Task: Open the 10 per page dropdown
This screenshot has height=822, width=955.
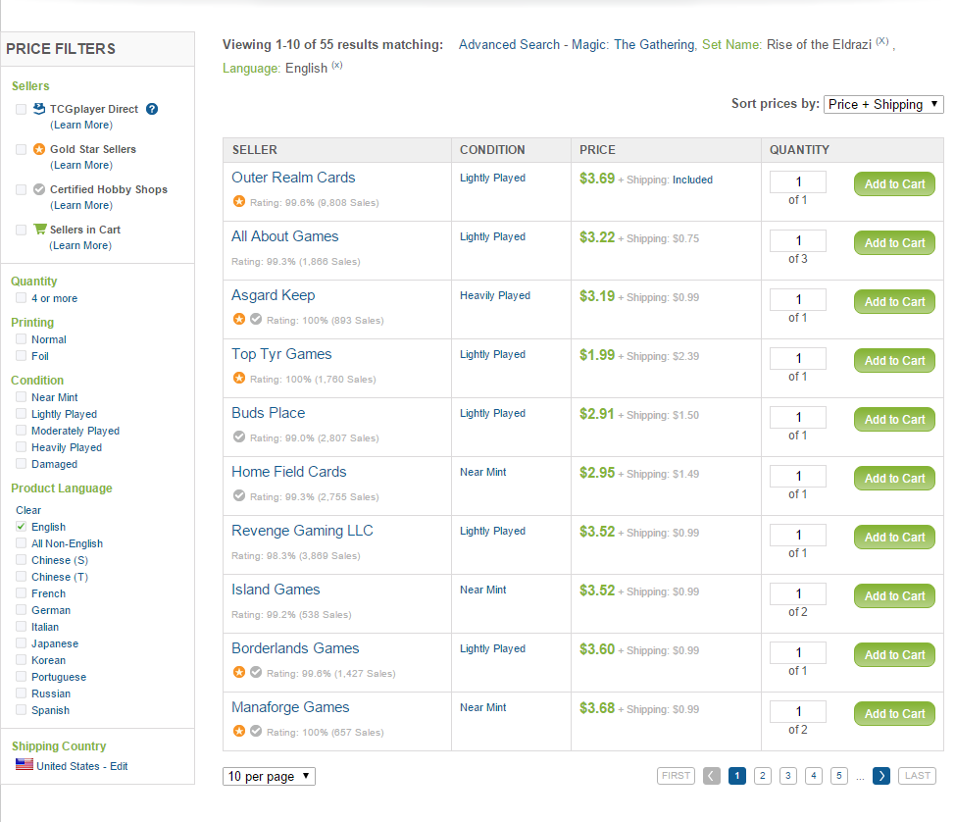Action: coord(269,776)
